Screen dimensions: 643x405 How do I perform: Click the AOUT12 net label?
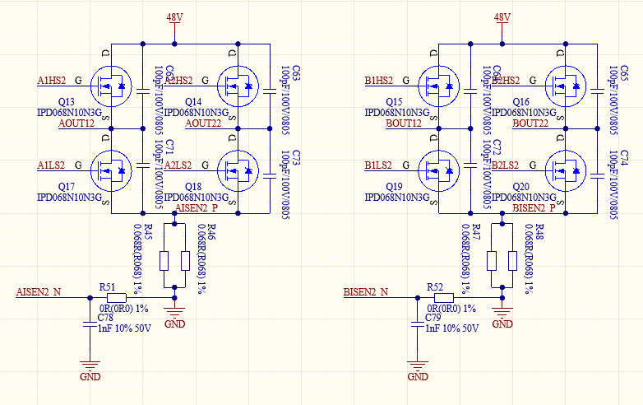76,123
